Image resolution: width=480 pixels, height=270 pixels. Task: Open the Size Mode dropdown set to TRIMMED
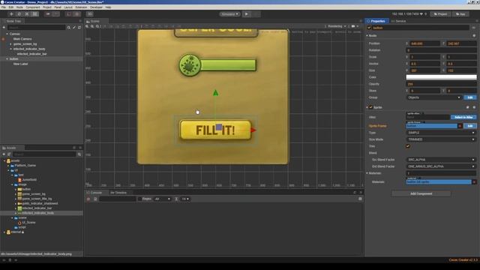click(441, 139)
